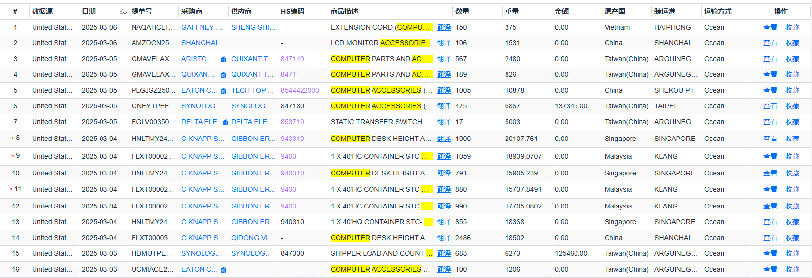This screenshot has width=812, height=278.
Task: Click company icon beside QUIXAN buyer in row 4
Action: pyautogui.click(x=224, y=75)
